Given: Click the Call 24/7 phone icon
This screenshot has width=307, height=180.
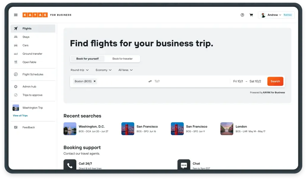Looking at the screenshot, I should click(70, 165).
